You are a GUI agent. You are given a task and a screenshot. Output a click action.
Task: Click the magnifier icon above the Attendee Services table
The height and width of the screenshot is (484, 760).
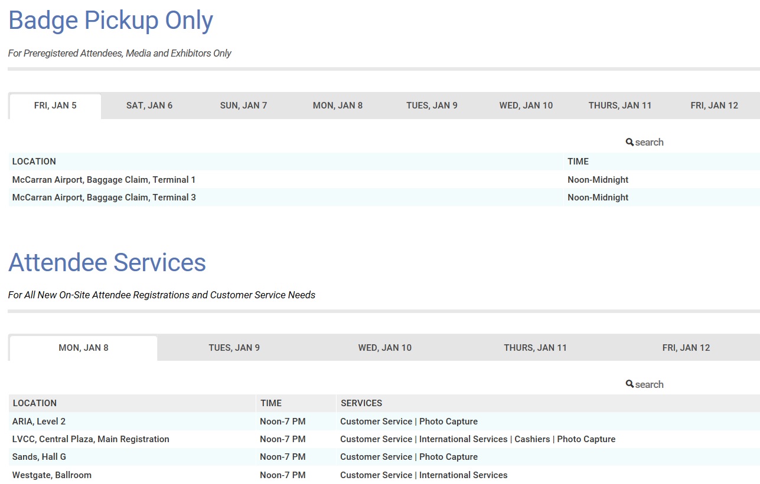tap(629, 384)
